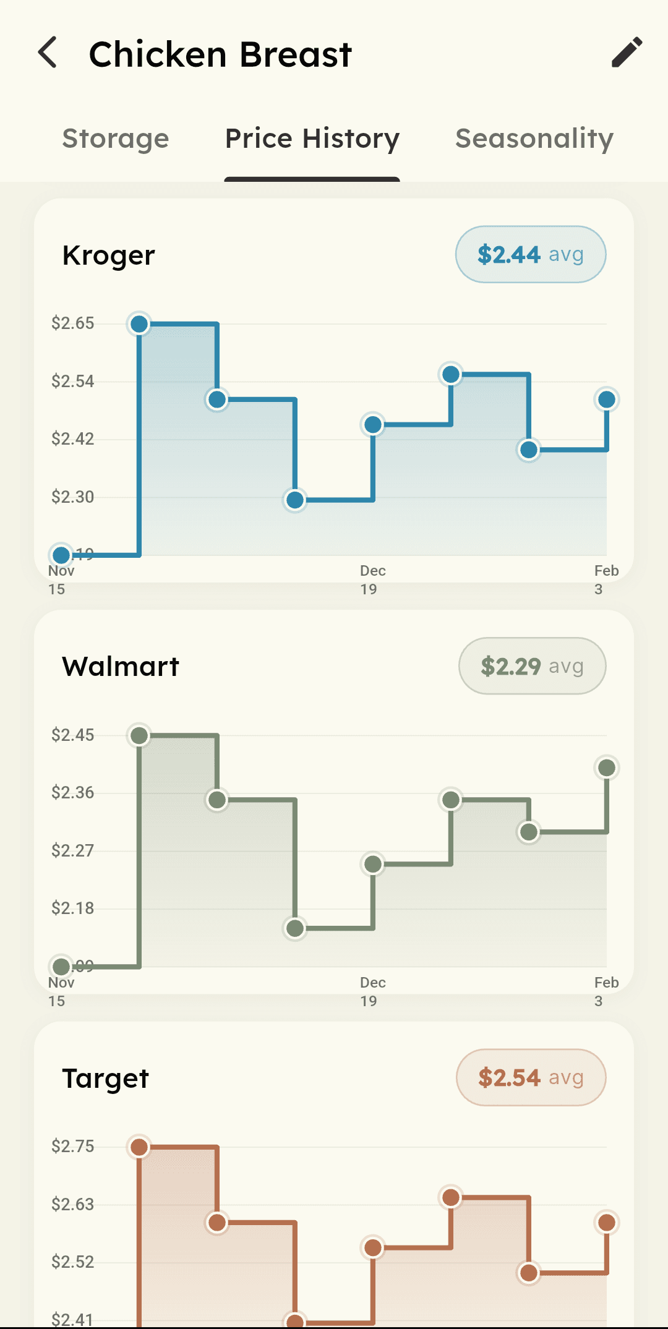
Task: Tap the $2.29 avg badge for Walmart
Action: [531, 665]
